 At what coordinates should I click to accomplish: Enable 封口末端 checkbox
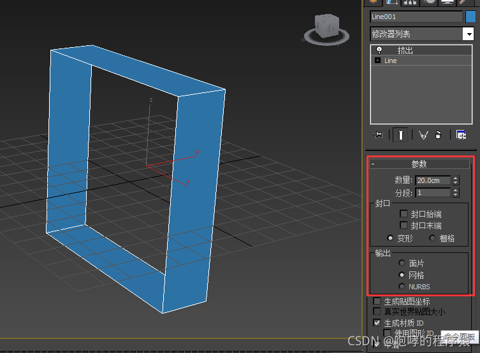404,226
